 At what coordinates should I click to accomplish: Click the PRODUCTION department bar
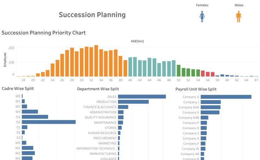pyautogui.click(x=133, y=102)
